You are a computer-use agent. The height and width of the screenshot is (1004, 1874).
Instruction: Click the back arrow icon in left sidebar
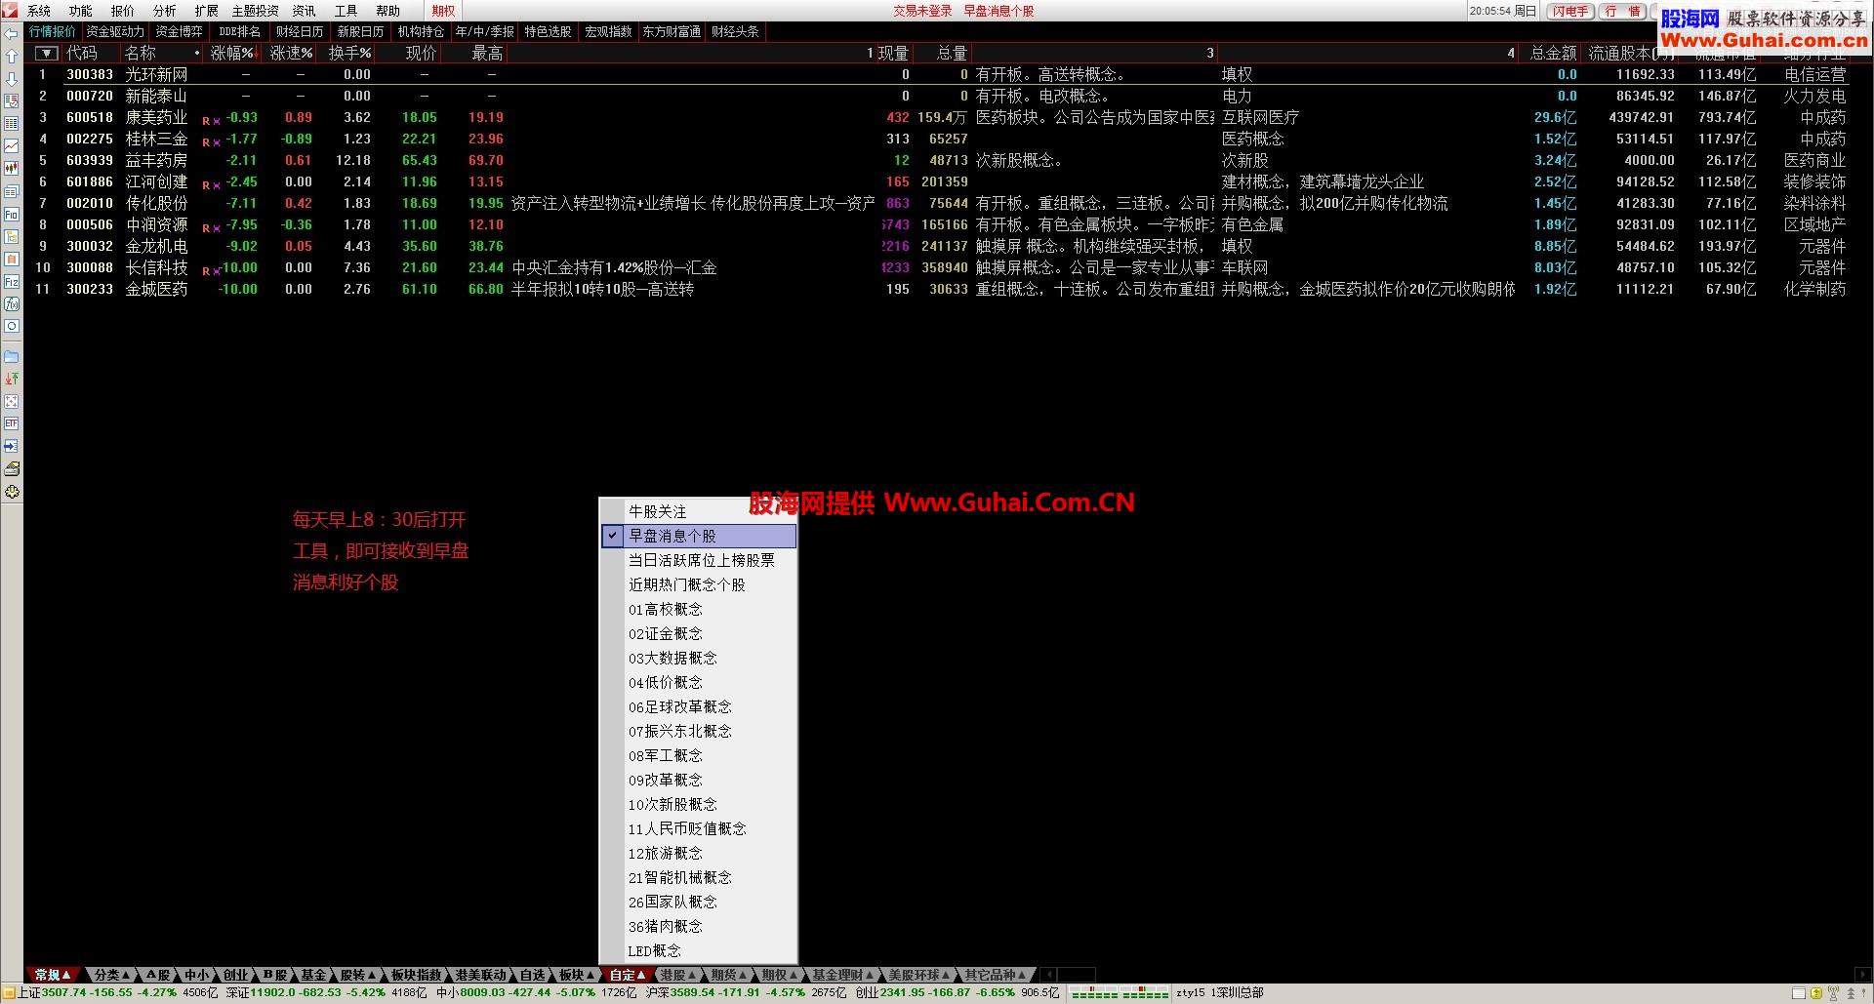[12, 34]
